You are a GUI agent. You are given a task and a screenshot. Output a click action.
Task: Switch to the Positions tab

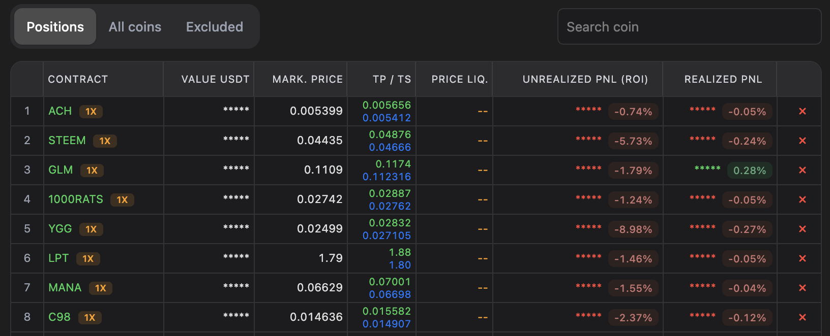pos(55,27)
